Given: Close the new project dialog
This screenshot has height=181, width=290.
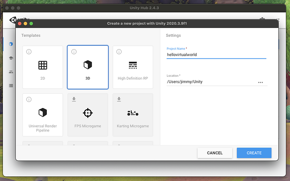Looking at the screenshot, I should (20, 24).
